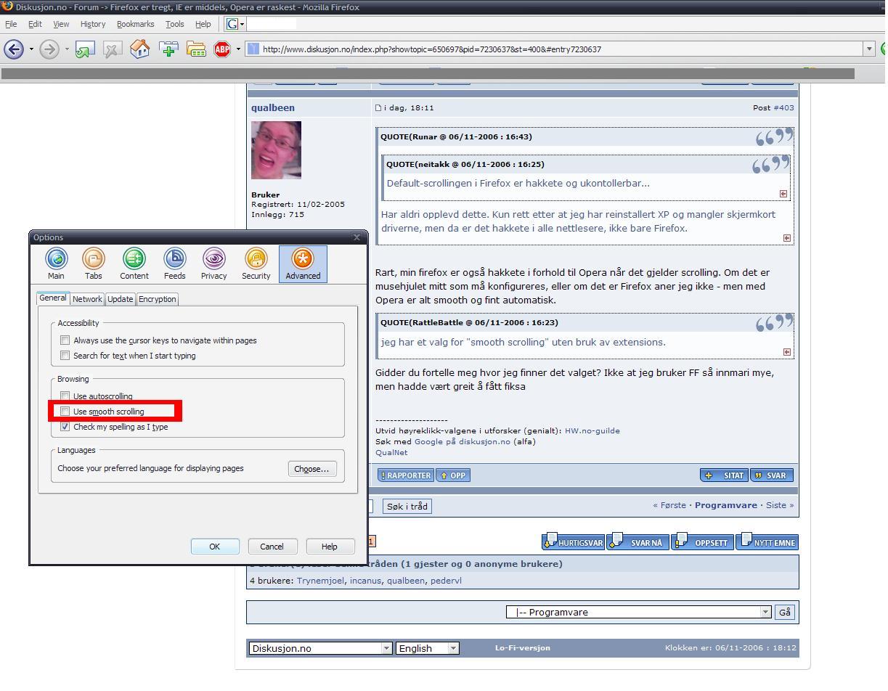Click OK in Options dialog

(214, 547)
